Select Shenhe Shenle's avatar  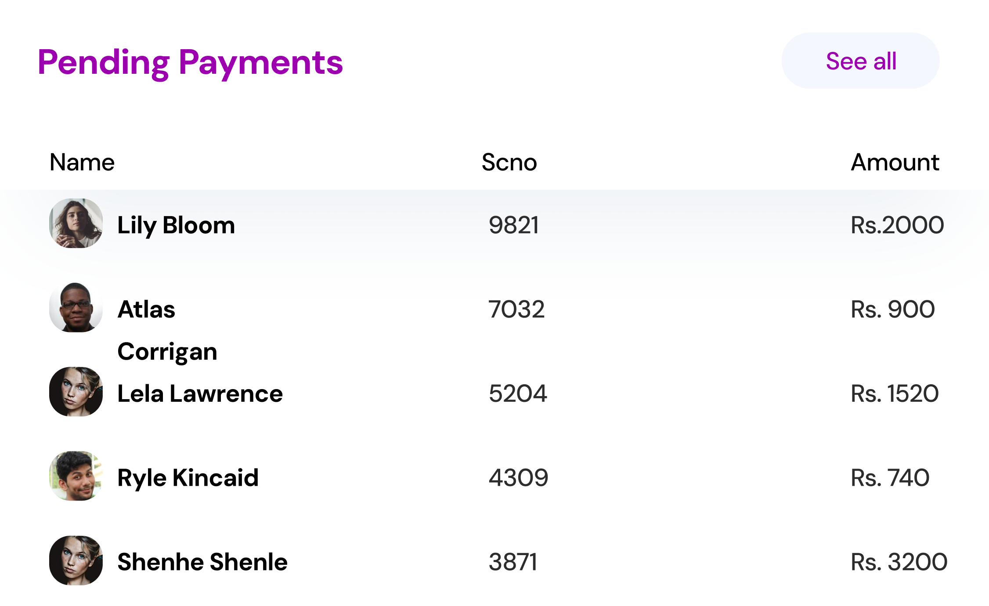76,560
